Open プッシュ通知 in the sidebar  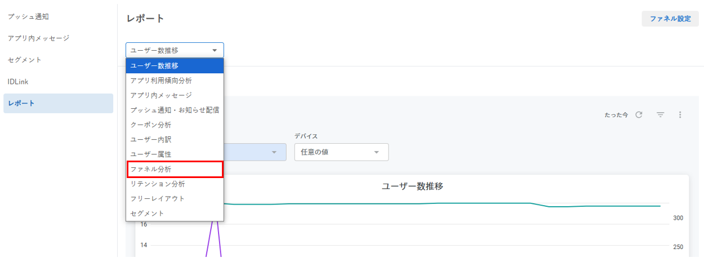[x=59, y=16]
